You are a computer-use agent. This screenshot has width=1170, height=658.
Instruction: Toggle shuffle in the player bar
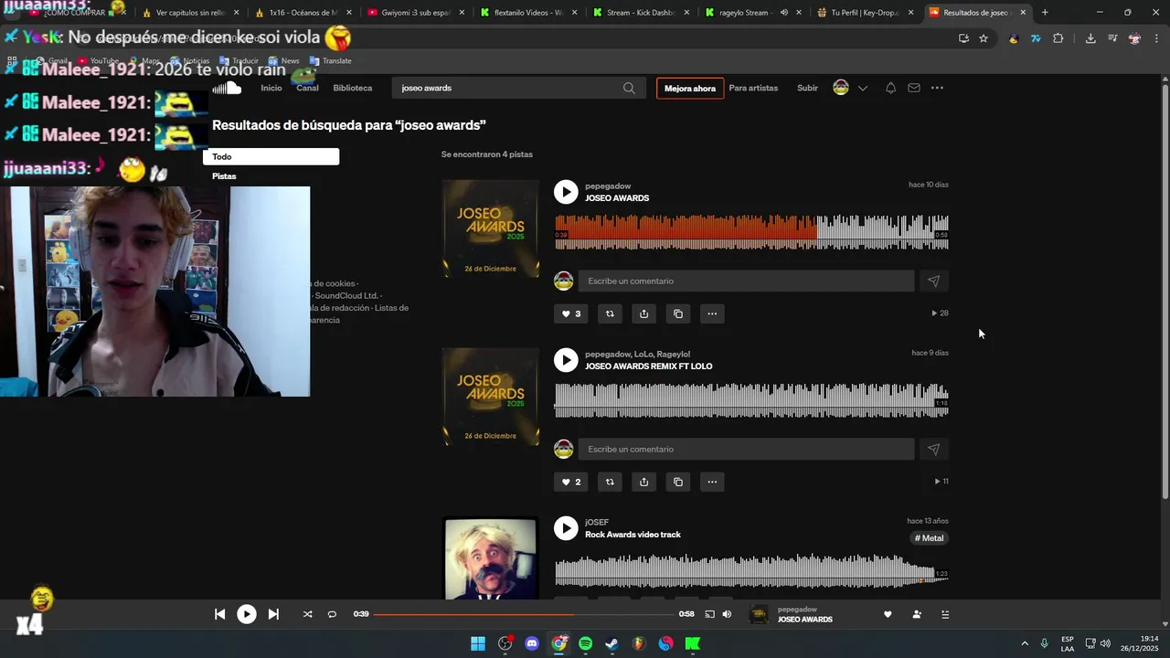[x=307, y=614]
